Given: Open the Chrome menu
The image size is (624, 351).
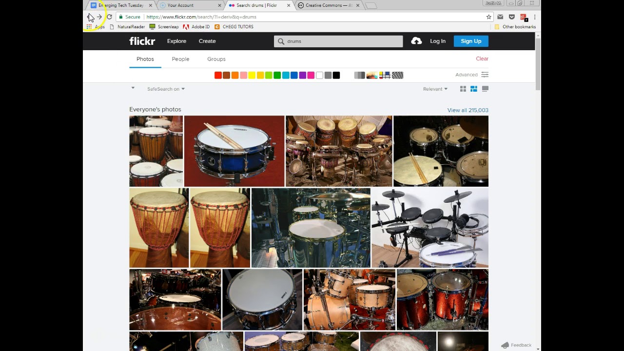Looking at the screenshot, I should [534, 17].
